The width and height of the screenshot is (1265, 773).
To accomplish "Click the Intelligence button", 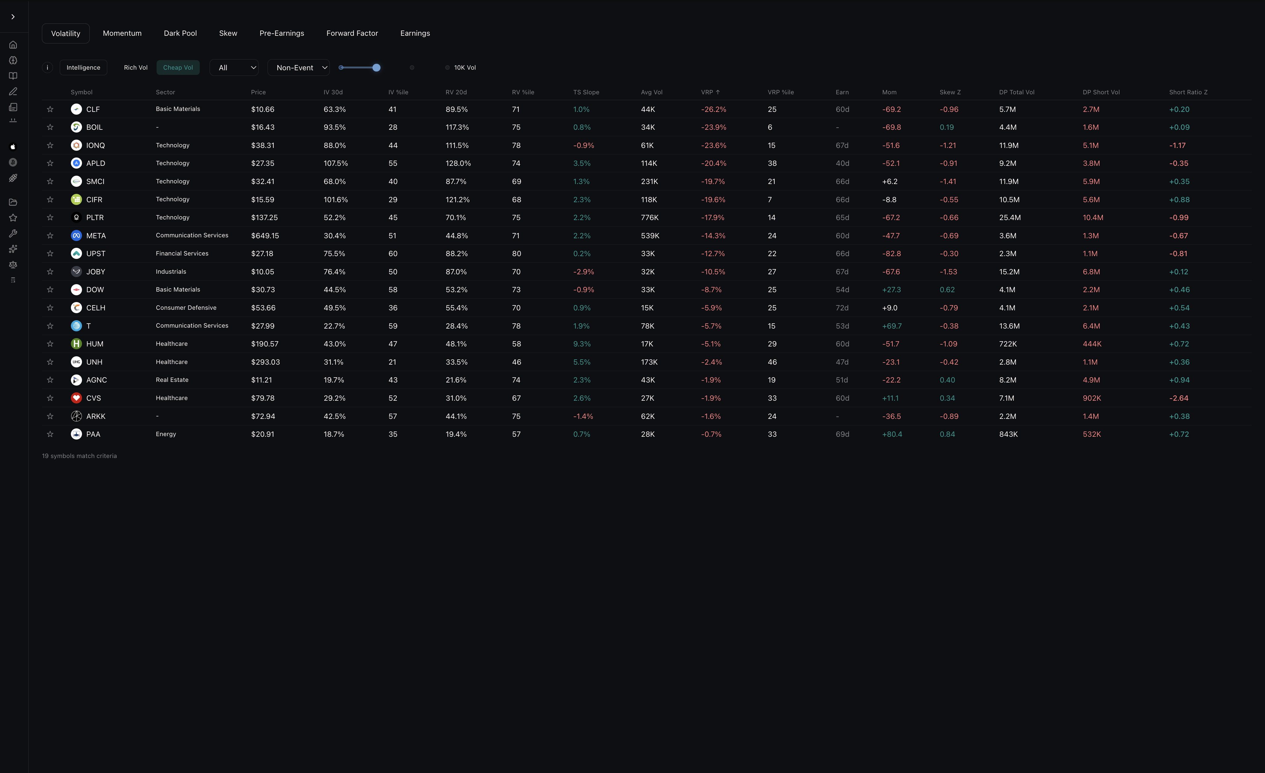I will (x=83, y=67).
